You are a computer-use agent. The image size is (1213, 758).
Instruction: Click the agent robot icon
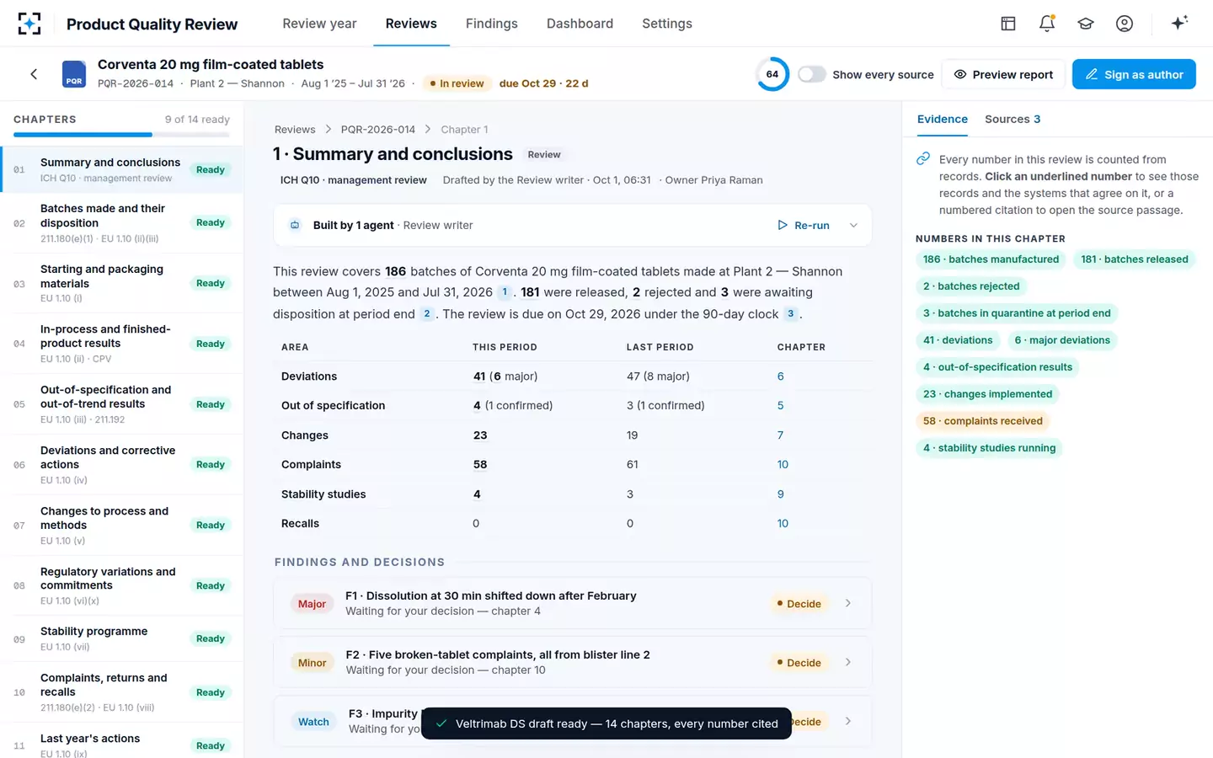(x=295, y=225)
